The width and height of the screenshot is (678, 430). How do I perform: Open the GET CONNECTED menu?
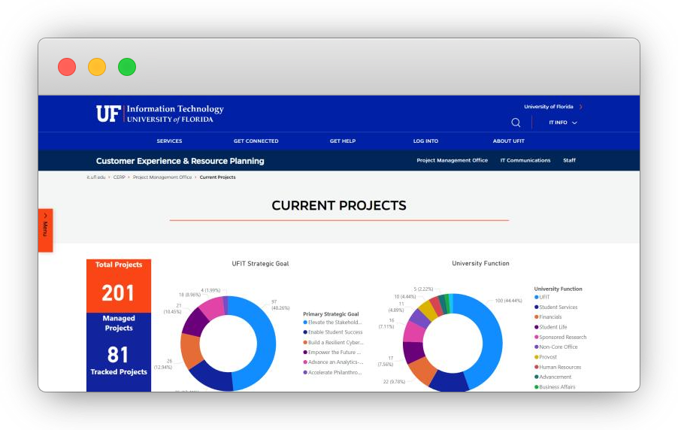pos(256,141)
